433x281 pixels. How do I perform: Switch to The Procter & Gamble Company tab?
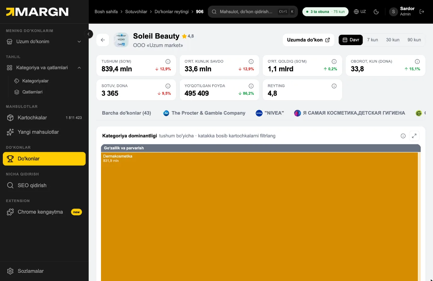[x=204, y=113]
